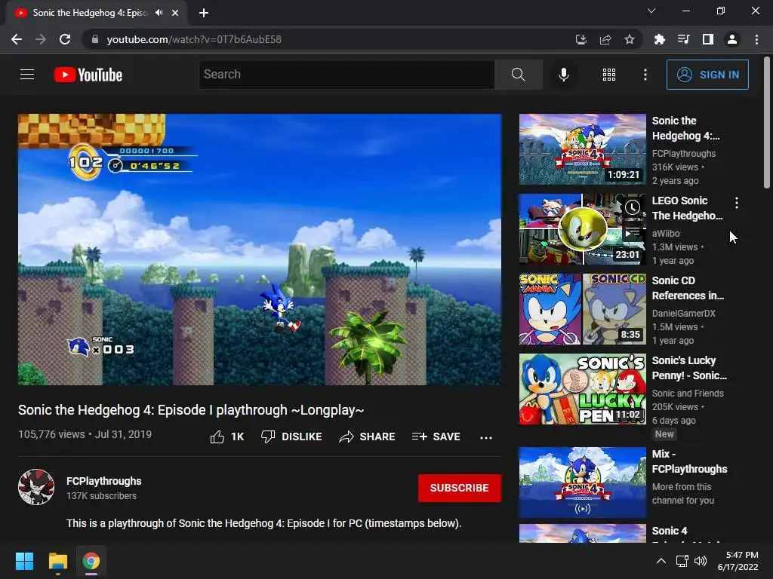Click Chrome icon in the taskbar
The image size is (773, 579).
[91, 561]
